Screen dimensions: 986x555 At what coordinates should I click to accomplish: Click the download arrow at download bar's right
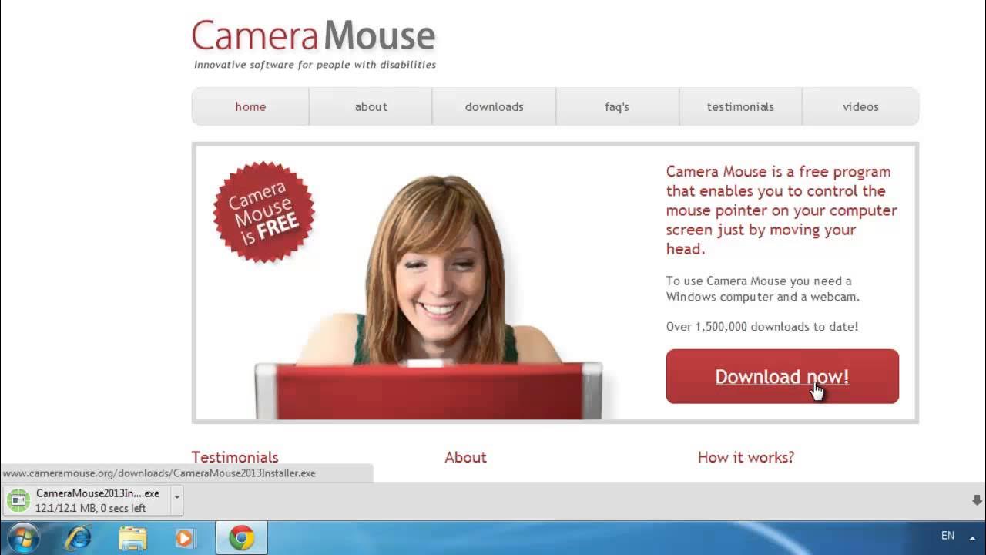tap(977, 500)
